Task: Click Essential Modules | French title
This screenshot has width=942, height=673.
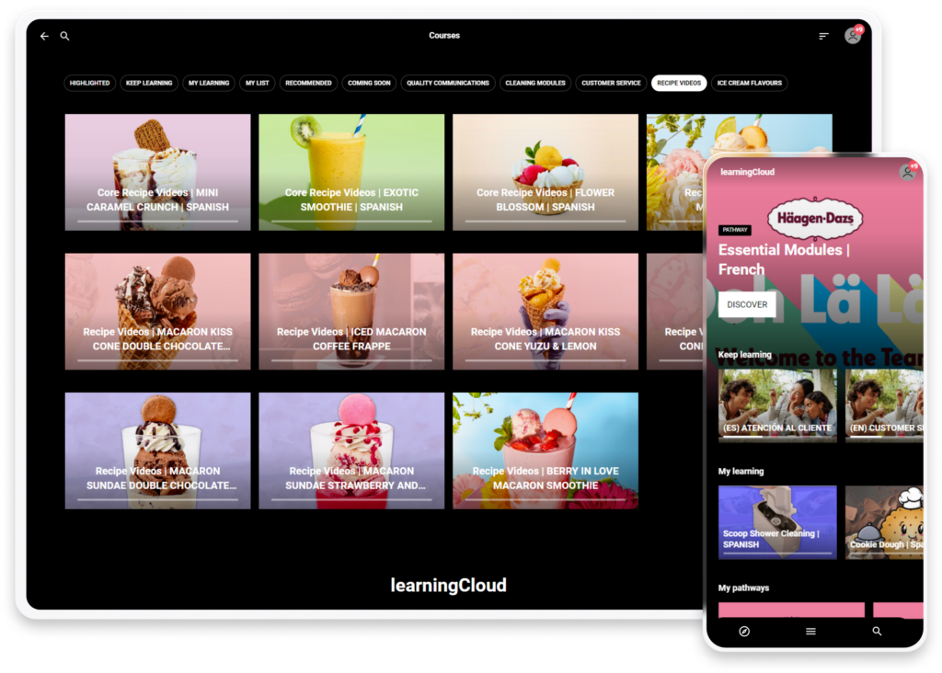Action: [784, 259]
